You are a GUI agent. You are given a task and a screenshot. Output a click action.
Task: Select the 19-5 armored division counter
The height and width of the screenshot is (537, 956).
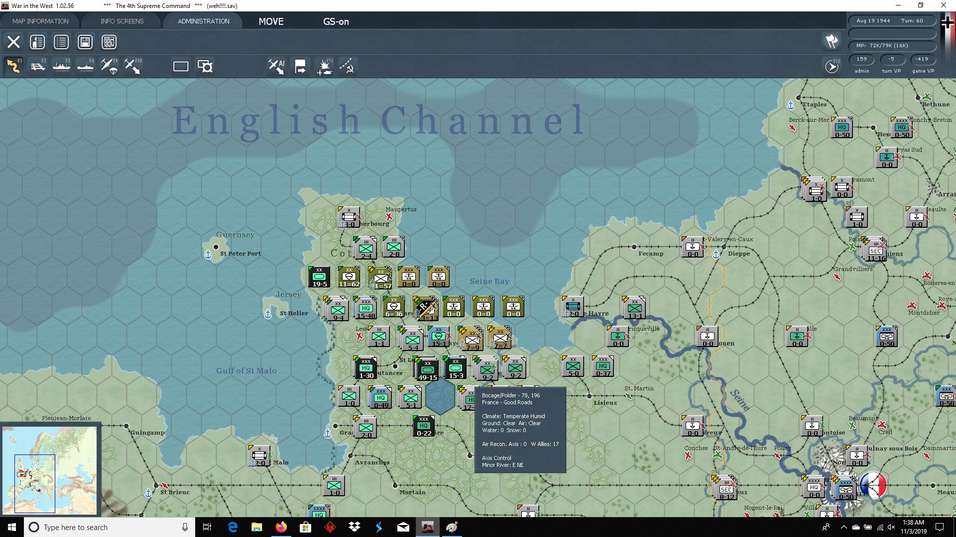(319, 277)
